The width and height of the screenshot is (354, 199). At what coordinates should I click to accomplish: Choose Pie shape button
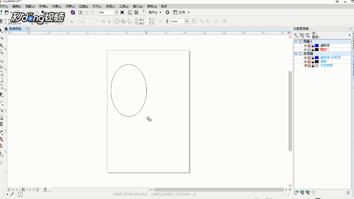(123, 21)
